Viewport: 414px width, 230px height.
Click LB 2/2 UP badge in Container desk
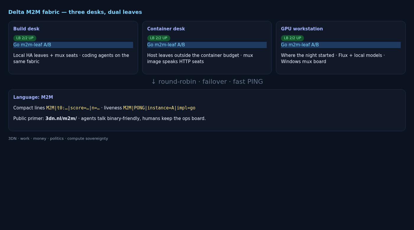click(159, 38)
